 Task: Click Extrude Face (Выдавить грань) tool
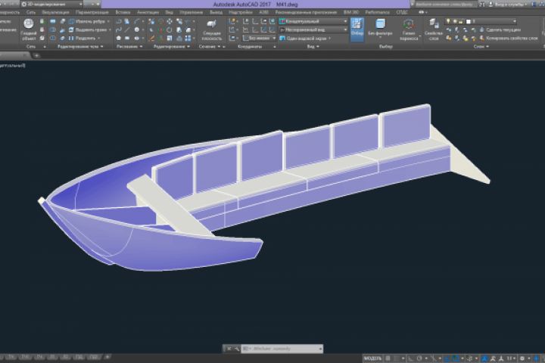[x=88, y=30]
